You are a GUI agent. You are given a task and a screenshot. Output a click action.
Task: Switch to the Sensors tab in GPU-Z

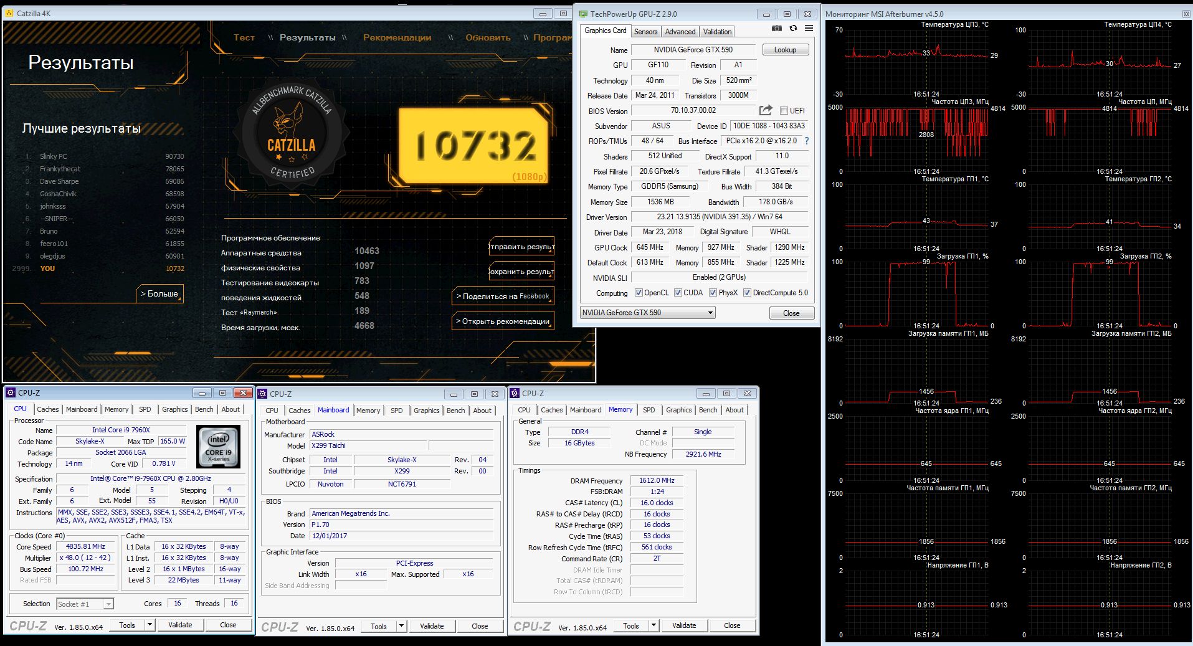pyautogui.click(x=645, y=32)
